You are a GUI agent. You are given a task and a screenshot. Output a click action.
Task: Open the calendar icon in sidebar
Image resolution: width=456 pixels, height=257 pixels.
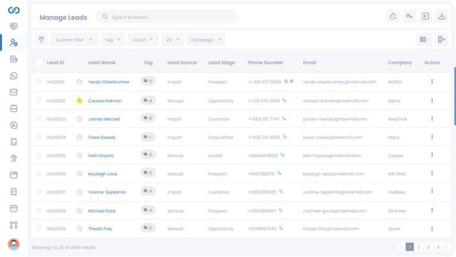pos(14,208)
